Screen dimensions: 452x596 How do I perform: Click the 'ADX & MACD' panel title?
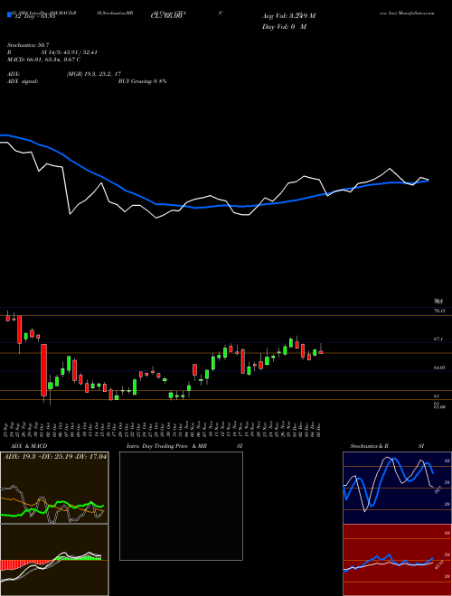coord(29,446)
